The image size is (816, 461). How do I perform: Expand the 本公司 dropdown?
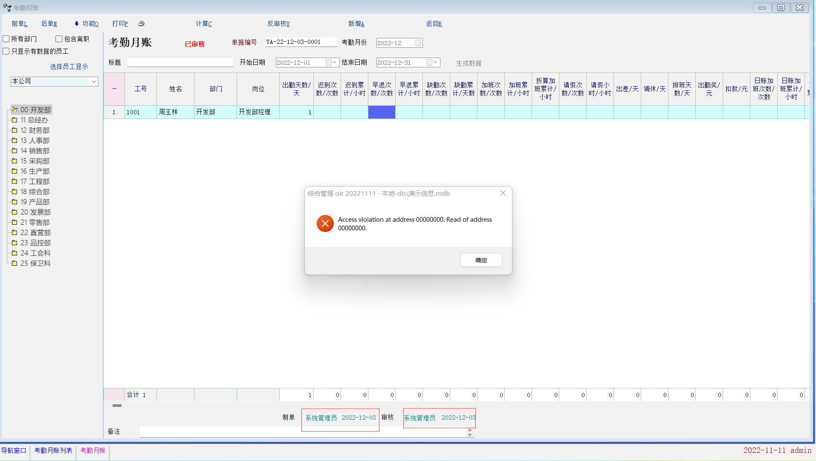pos(94,81)
